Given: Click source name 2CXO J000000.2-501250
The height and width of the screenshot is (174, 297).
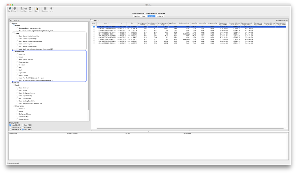Looking at the screenshot, I should 106,30.
